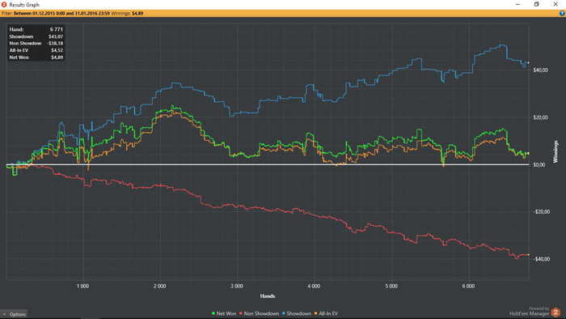Click the Net Won line end point
The width and height of the screenshot is (566, 319).
pos(529,153)
